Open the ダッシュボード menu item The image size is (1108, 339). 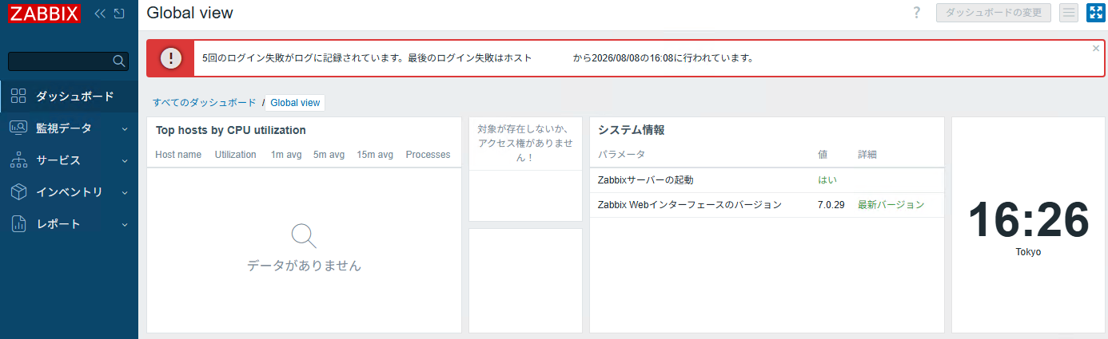click(70, 97)
